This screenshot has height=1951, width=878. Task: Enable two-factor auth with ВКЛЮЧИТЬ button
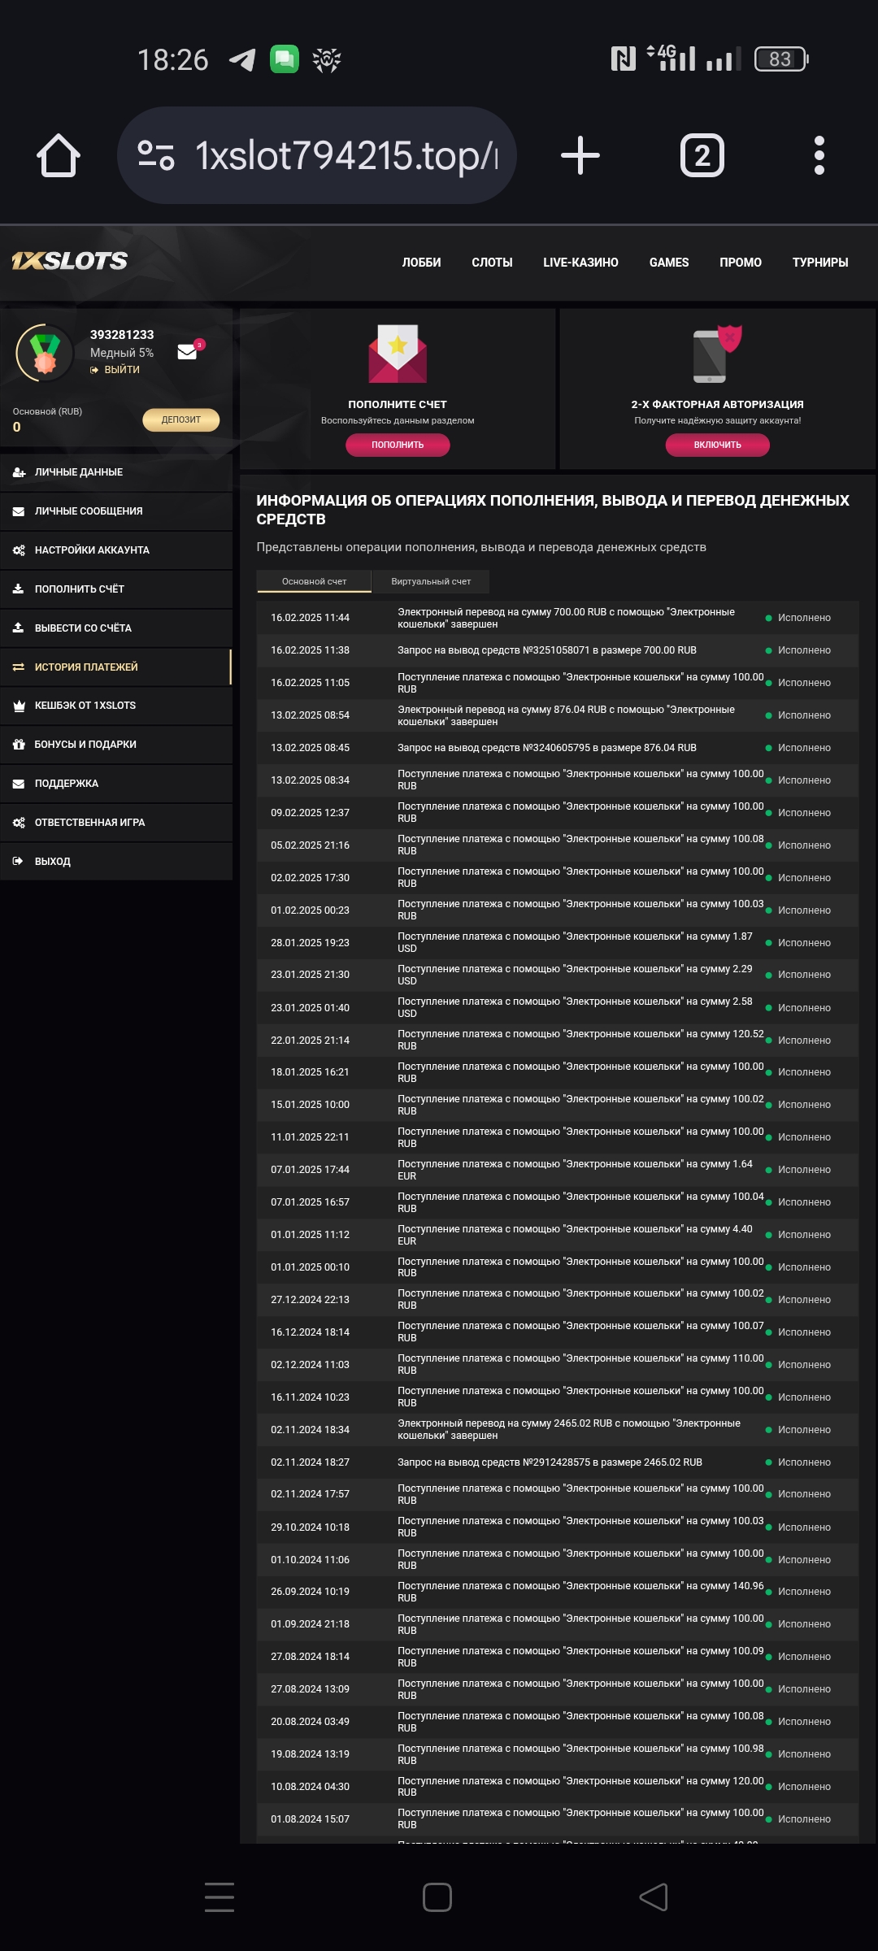tap(717, 445)
